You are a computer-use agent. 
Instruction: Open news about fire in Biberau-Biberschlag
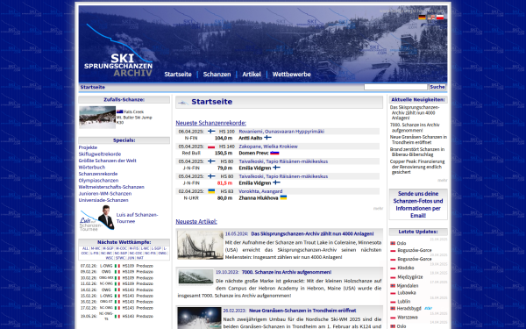click(417, 152)
